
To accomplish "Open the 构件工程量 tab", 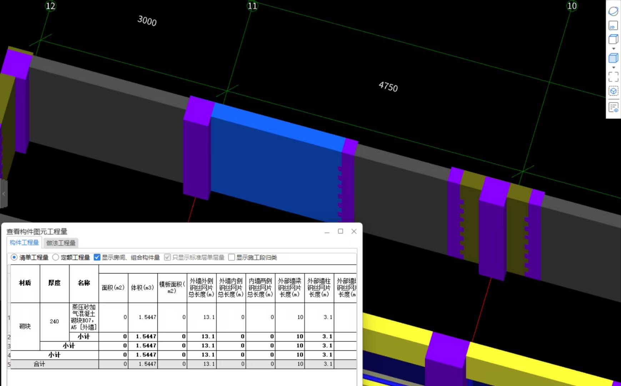I will [x=24, y=243].
